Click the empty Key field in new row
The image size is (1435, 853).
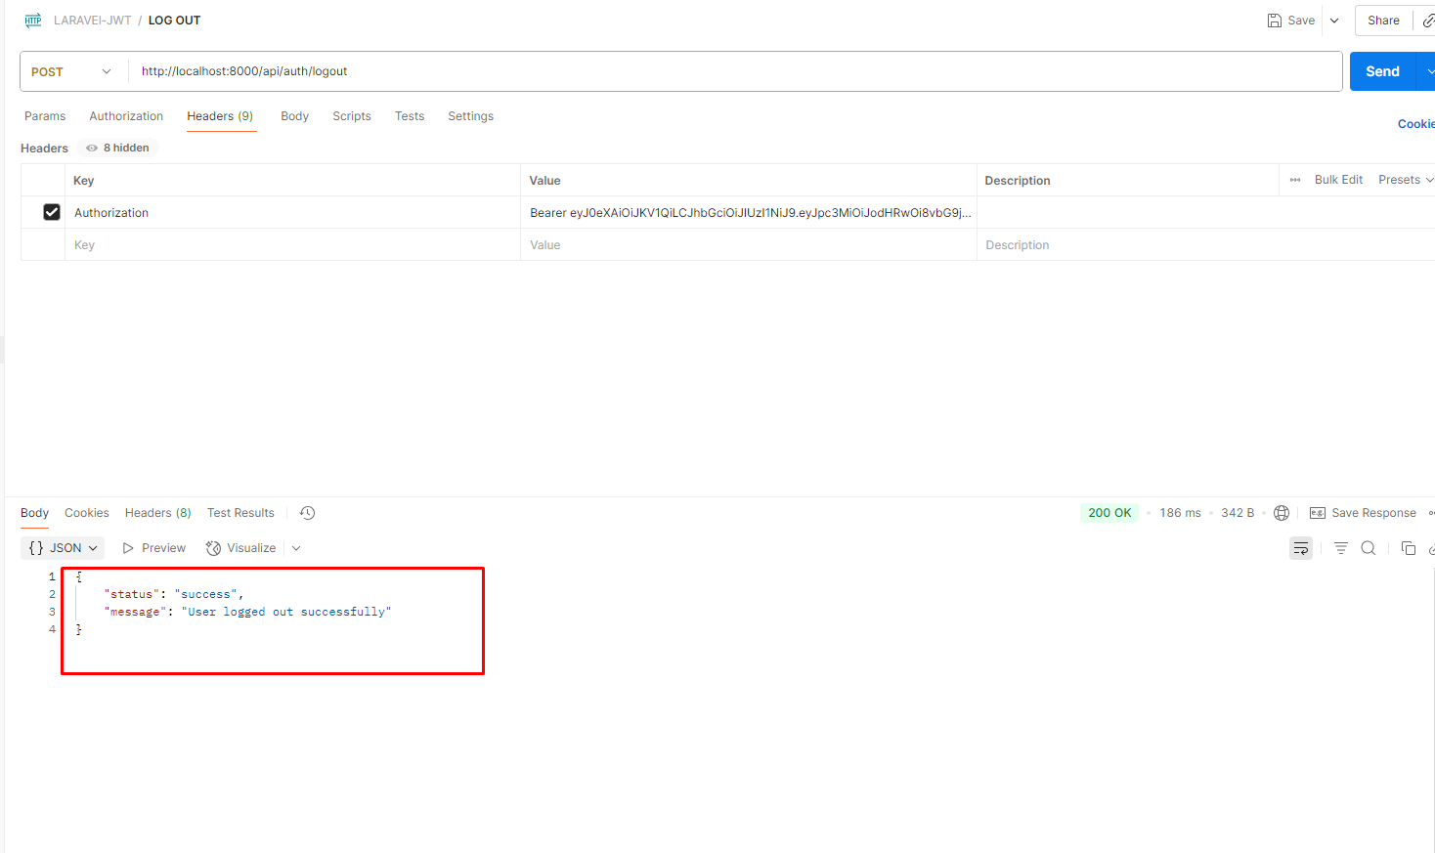[293, 245]
